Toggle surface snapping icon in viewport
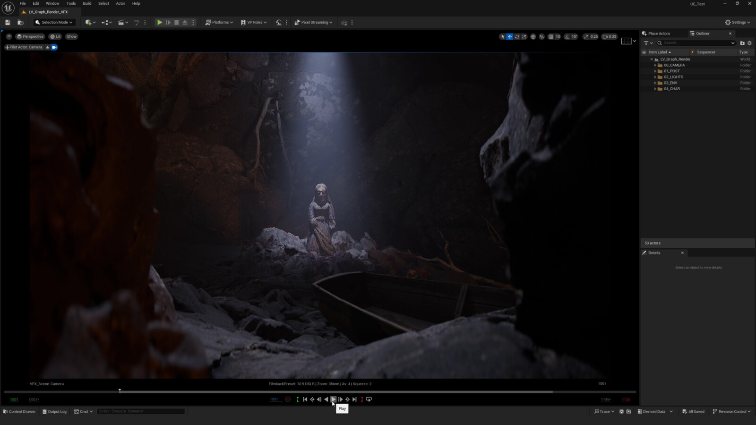 click(x=541, y=36)
